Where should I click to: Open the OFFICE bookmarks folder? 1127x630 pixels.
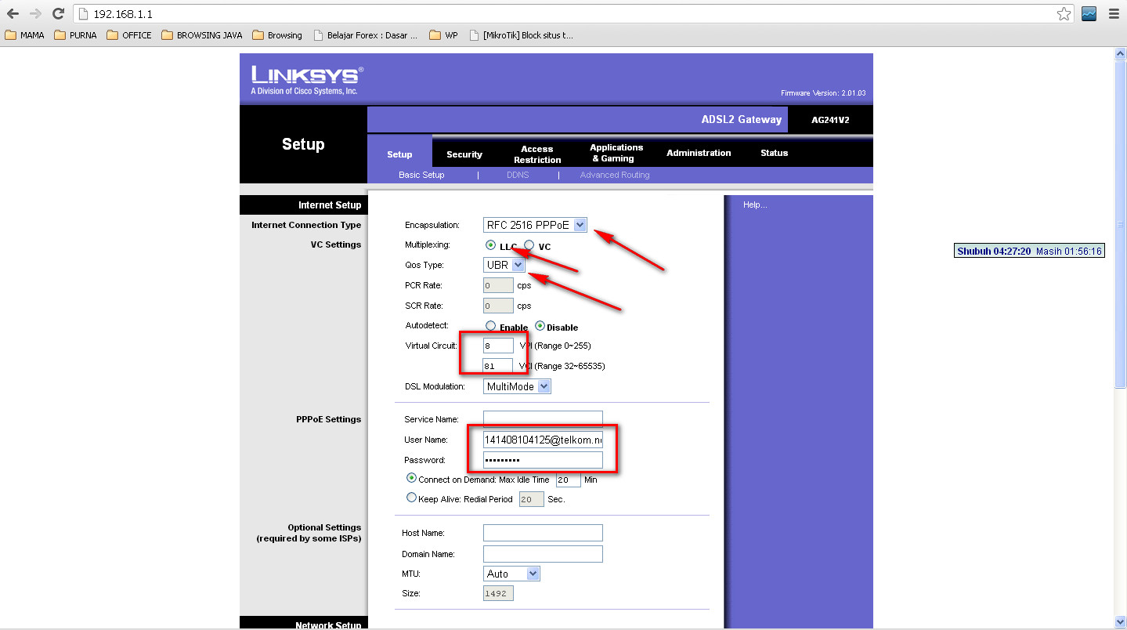click(x=129, y=35)
